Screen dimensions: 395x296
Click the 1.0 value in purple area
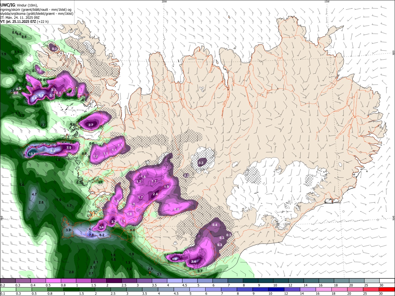pyautogui.click(x=129, y=214)
